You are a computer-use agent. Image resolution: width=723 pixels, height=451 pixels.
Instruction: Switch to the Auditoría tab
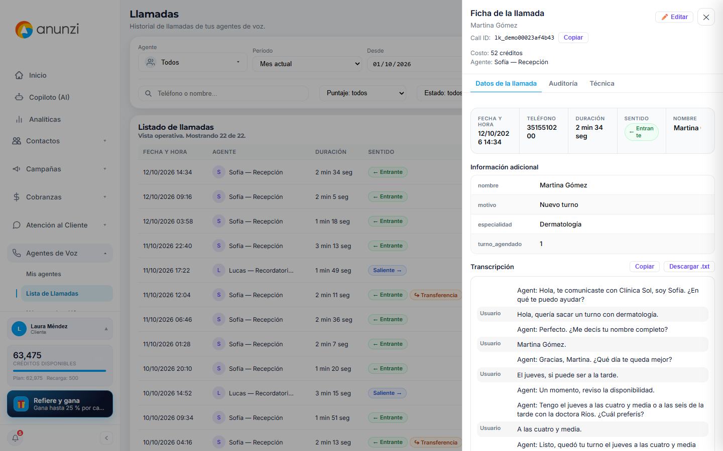[563, 84]
